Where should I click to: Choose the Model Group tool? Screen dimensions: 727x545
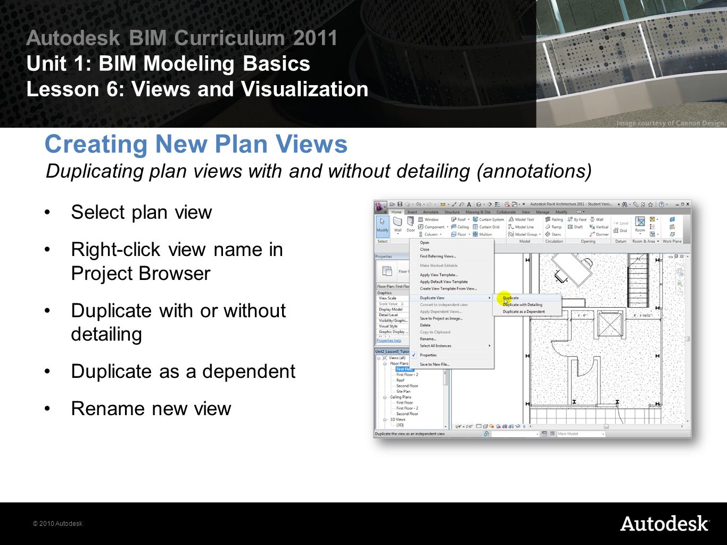pos(524,234)
